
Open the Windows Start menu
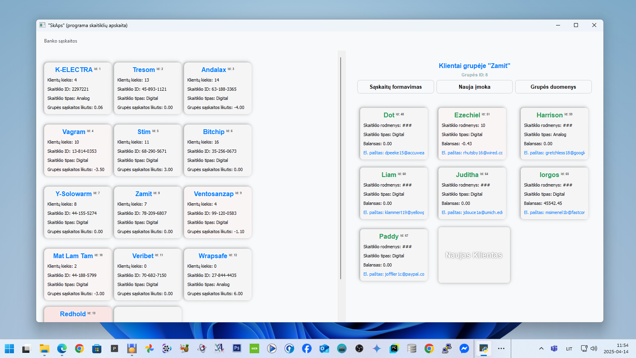coord(10,349)
